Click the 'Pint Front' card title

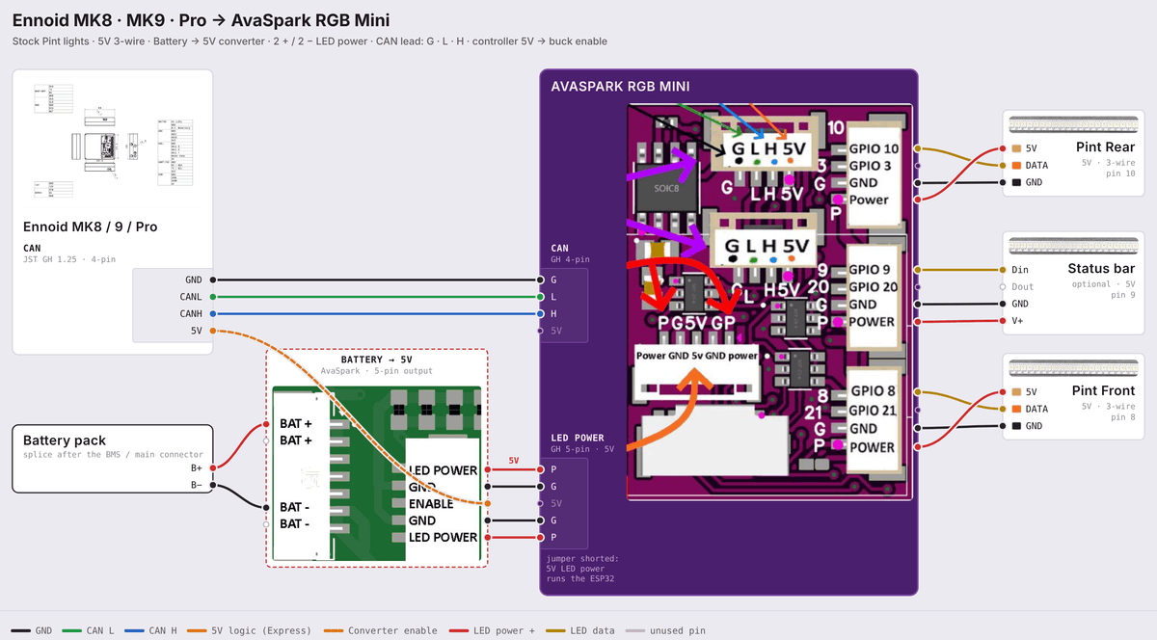tap(1103, 390)
